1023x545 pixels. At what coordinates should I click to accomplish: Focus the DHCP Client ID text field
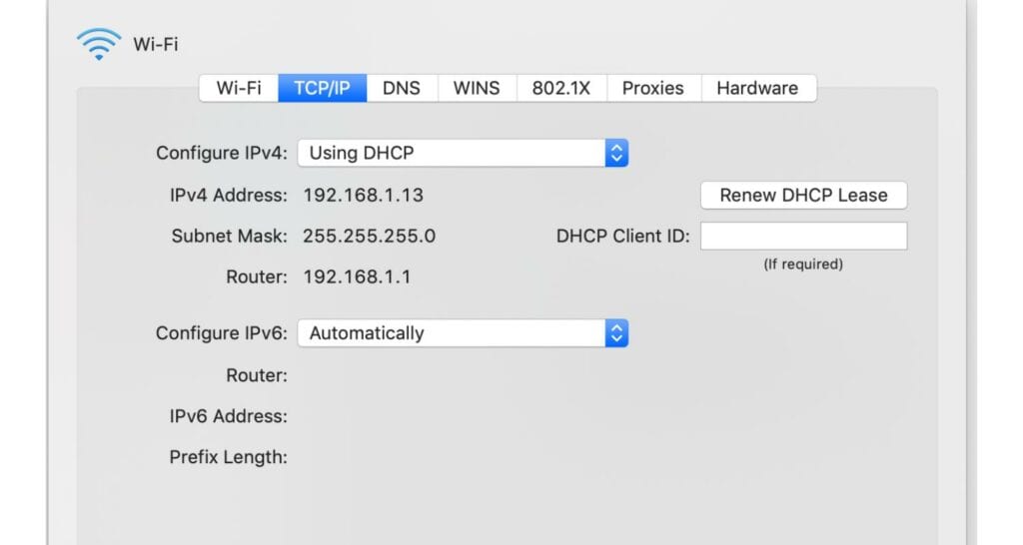(803, 237)
